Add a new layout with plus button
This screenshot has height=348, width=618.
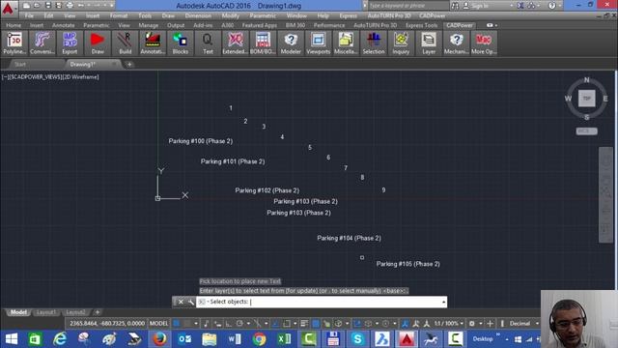click(98, 312)
